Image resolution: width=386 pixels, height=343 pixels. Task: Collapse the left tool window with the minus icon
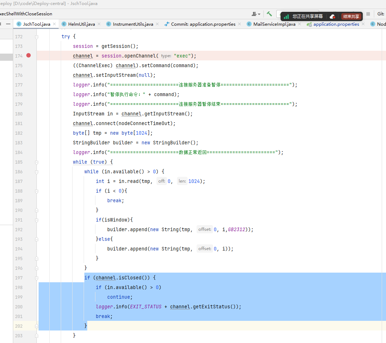pyautogui.click(x=8, y=24)
